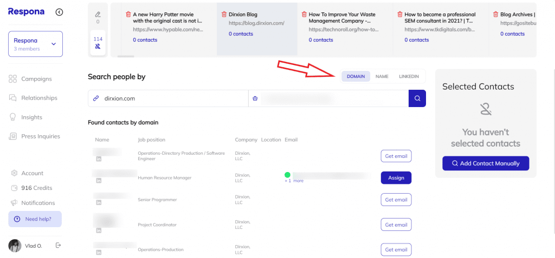Click the logout icon next to Vlad O.
The width and height of the screenshot is (555, 258).
(x=59, y=245)
